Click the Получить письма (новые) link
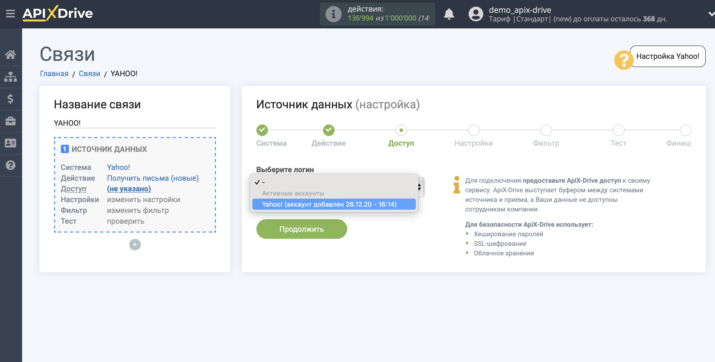Viewport: 715px width, 362px height. pyautogui.click(x=153, y=178)
